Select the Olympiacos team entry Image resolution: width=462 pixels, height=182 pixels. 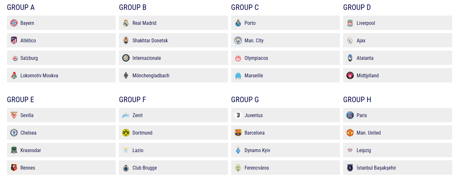(286, 58)
